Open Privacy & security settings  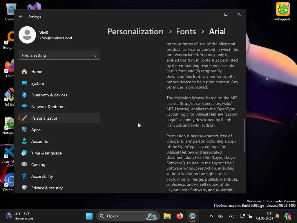coord(59,188)
